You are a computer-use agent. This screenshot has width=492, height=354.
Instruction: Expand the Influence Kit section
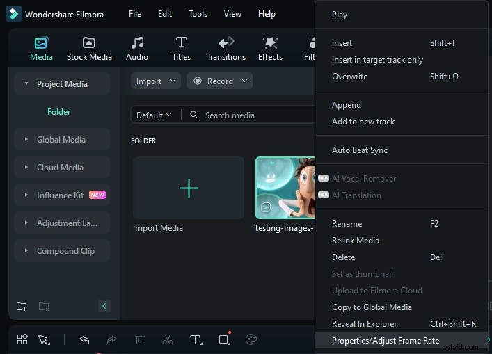pyautogui.click(x=26, y=195)
